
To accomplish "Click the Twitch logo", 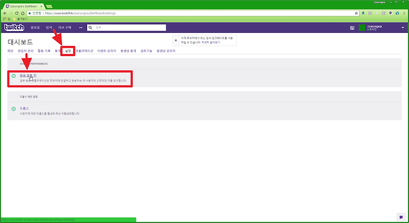I will (14, 27).
